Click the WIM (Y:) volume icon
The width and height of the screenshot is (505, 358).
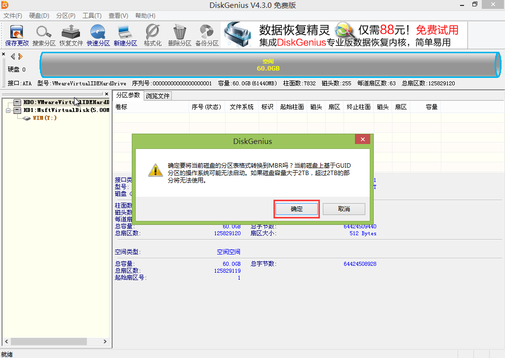pos(27,118)
